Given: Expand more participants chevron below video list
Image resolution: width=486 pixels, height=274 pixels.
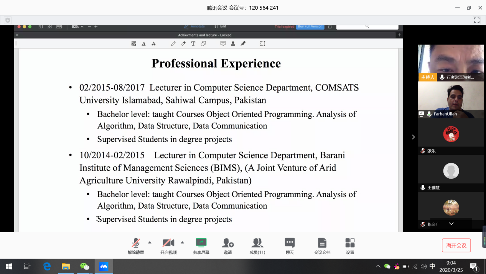Looking at the screenshot, I should click(451, 224).
